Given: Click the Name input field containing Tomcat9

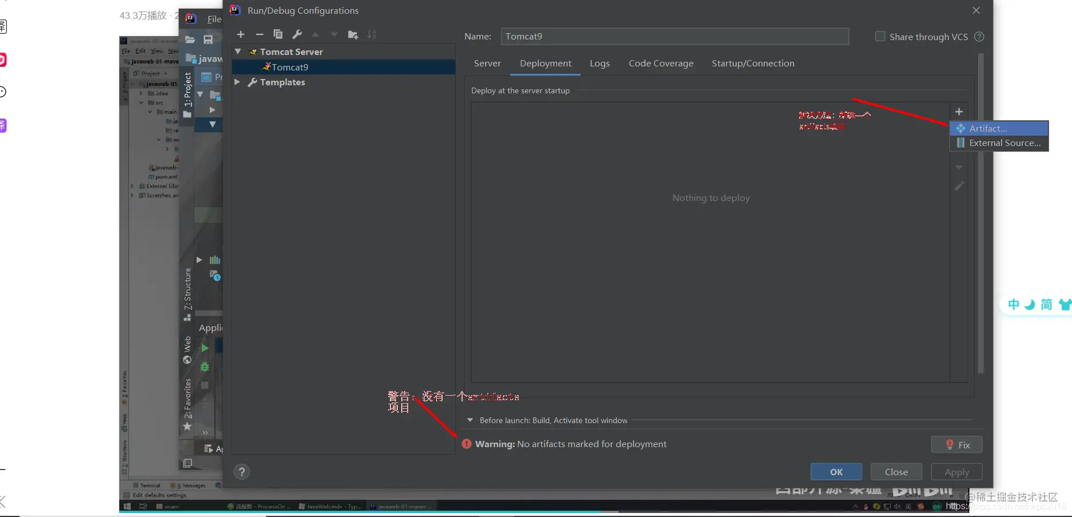Looking at the screenshot, I should [x=675, y=36].
